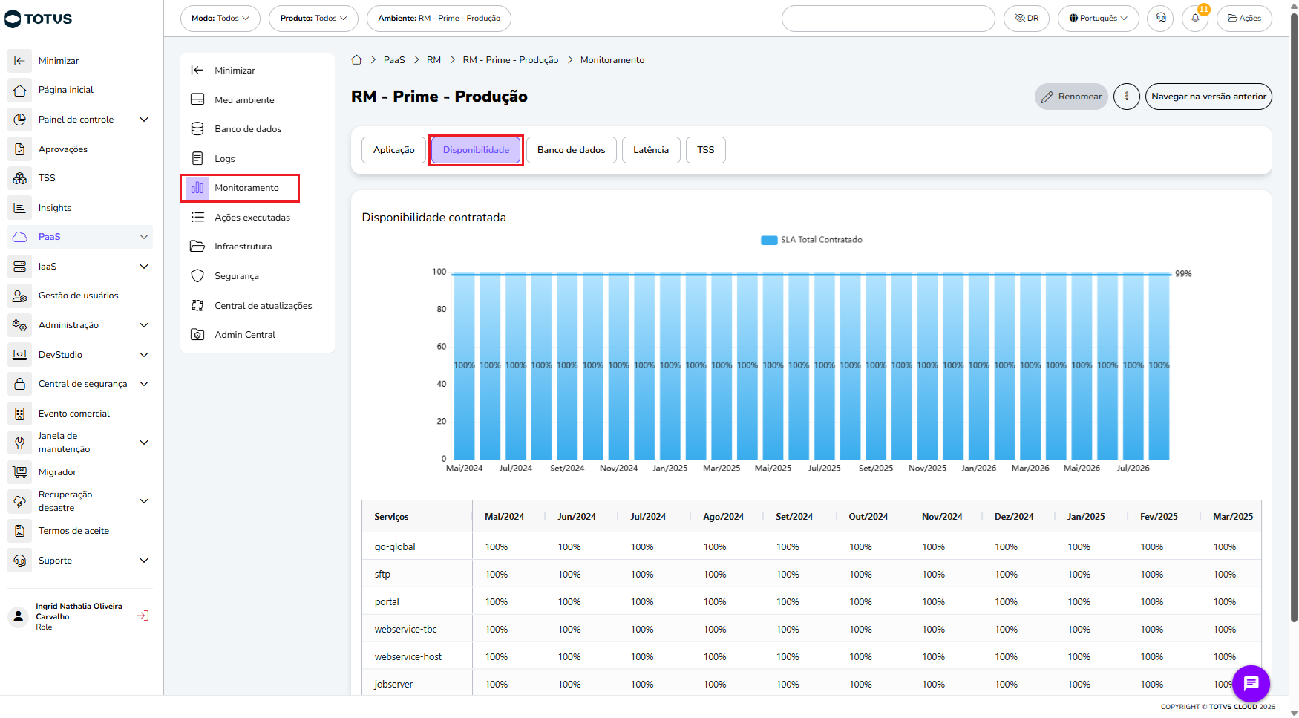Click Navegar na versão anterior button

1208,97
